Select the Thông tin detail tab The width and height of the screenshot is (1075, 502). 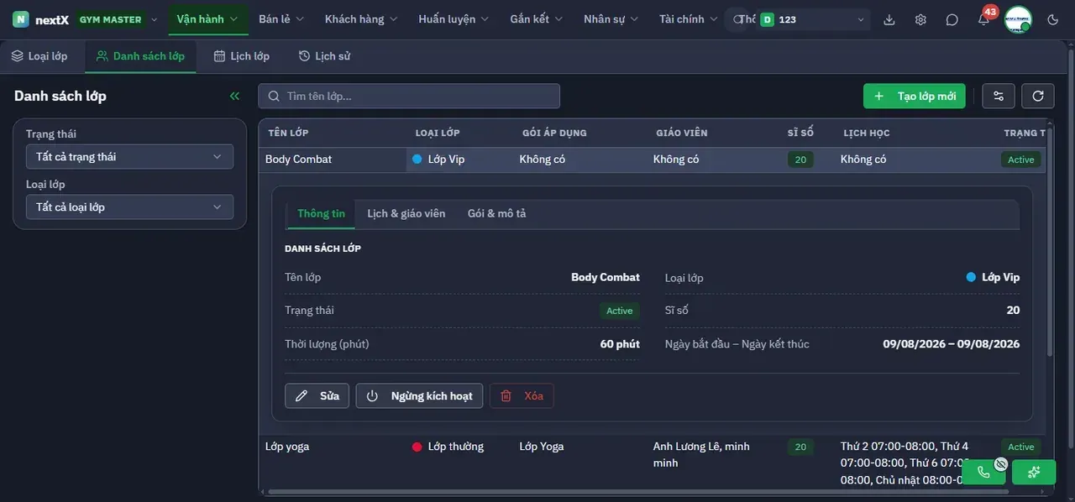321,213
